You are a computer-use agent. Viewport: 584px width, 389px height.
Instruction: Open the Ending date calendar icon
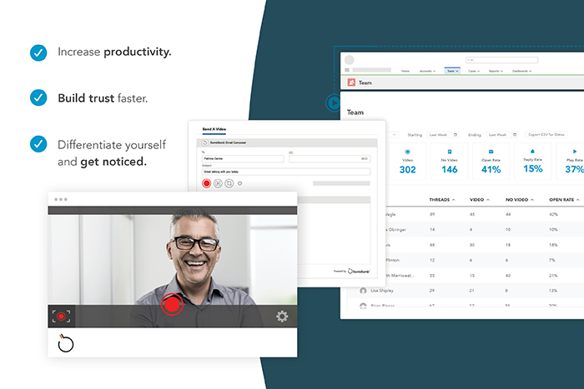(x=515, y=135)
